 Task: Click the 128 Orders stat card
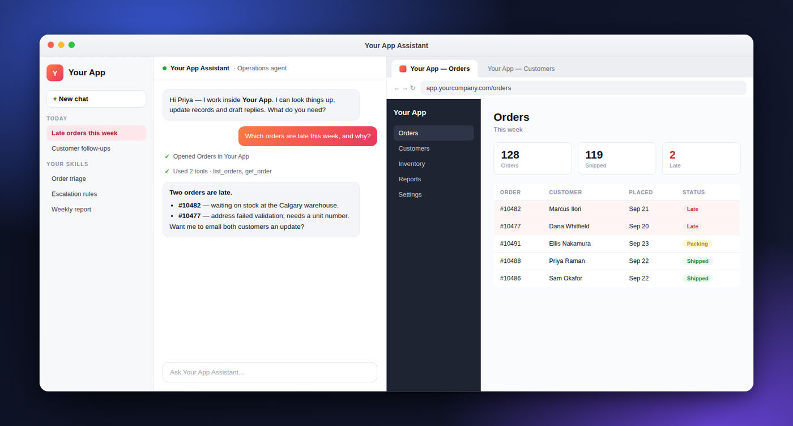click(x=532, y=159)
